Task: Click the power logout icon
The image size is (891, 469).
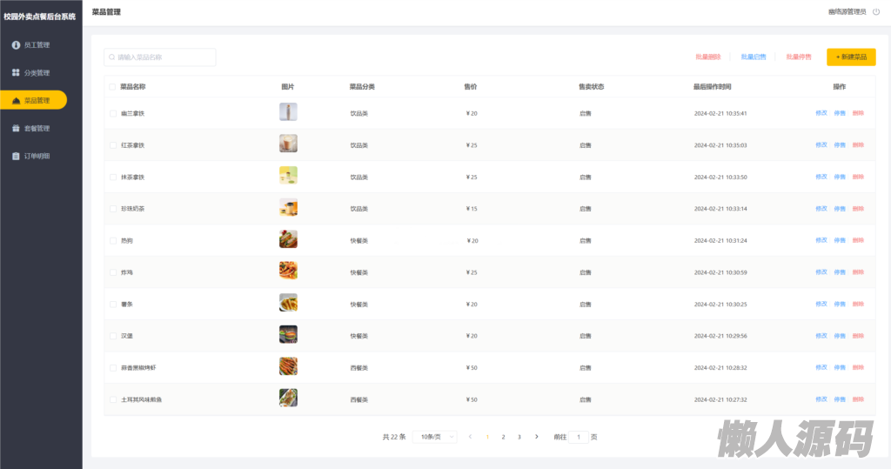Action: tap(876, 11)
